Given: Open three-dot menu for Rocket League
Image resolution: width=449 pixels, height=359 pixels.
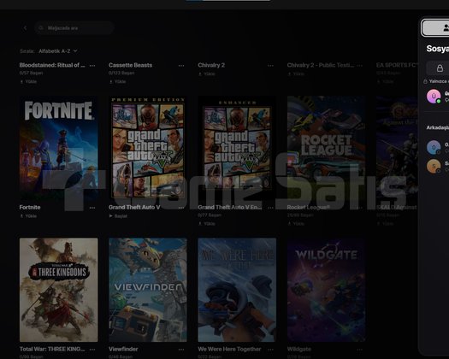Looking at the screenshot, I should pos(360,208).
